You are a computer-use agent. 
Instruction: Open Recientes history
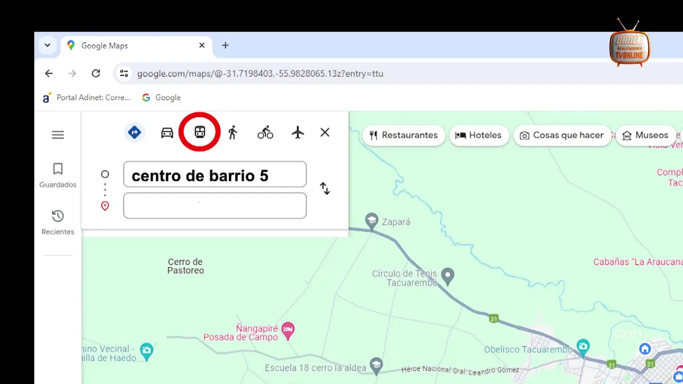[58, 222]
